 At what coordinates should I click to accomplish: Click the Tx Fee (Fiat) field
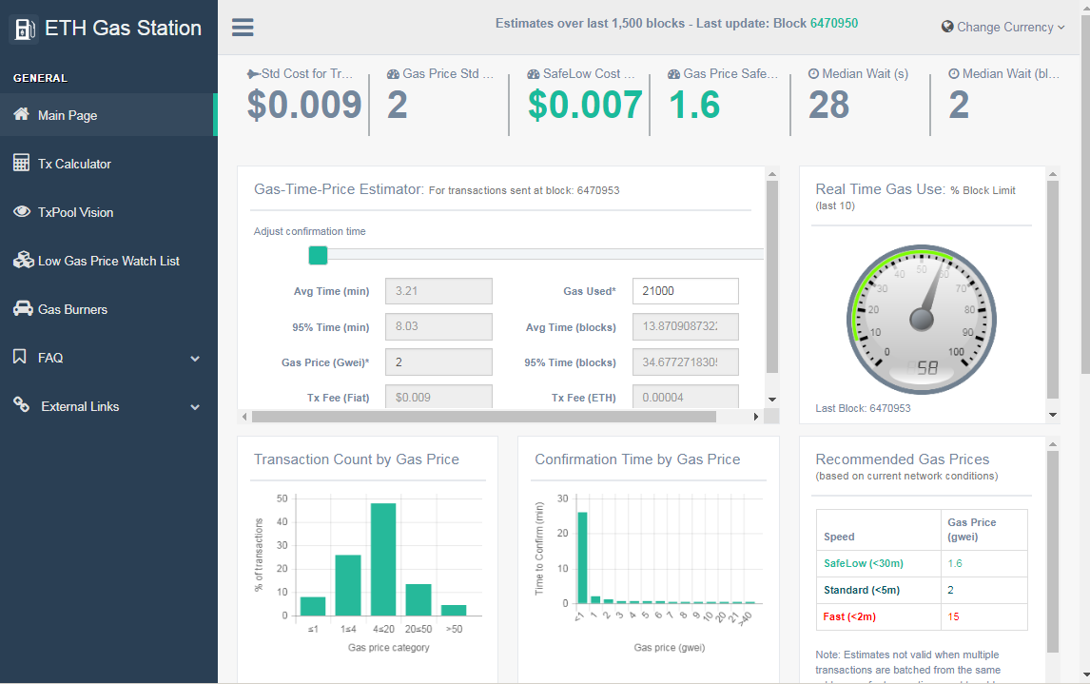[x=438, y=396]
